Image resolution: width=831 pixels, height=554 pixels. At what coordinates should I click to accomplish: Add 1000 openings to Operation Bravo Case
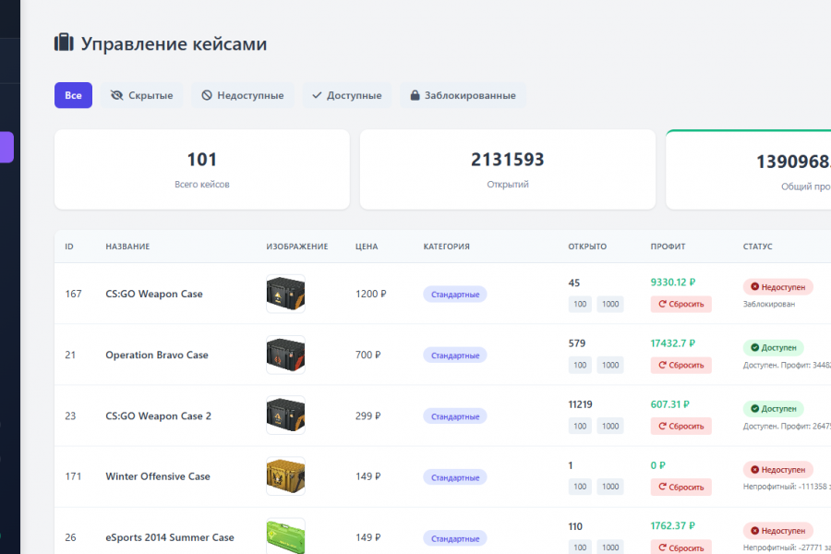tap(610, 366)
